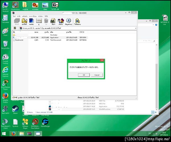
Task: Click Explorer window vertical scrollbar down arrow
Action: coord(156,109)
